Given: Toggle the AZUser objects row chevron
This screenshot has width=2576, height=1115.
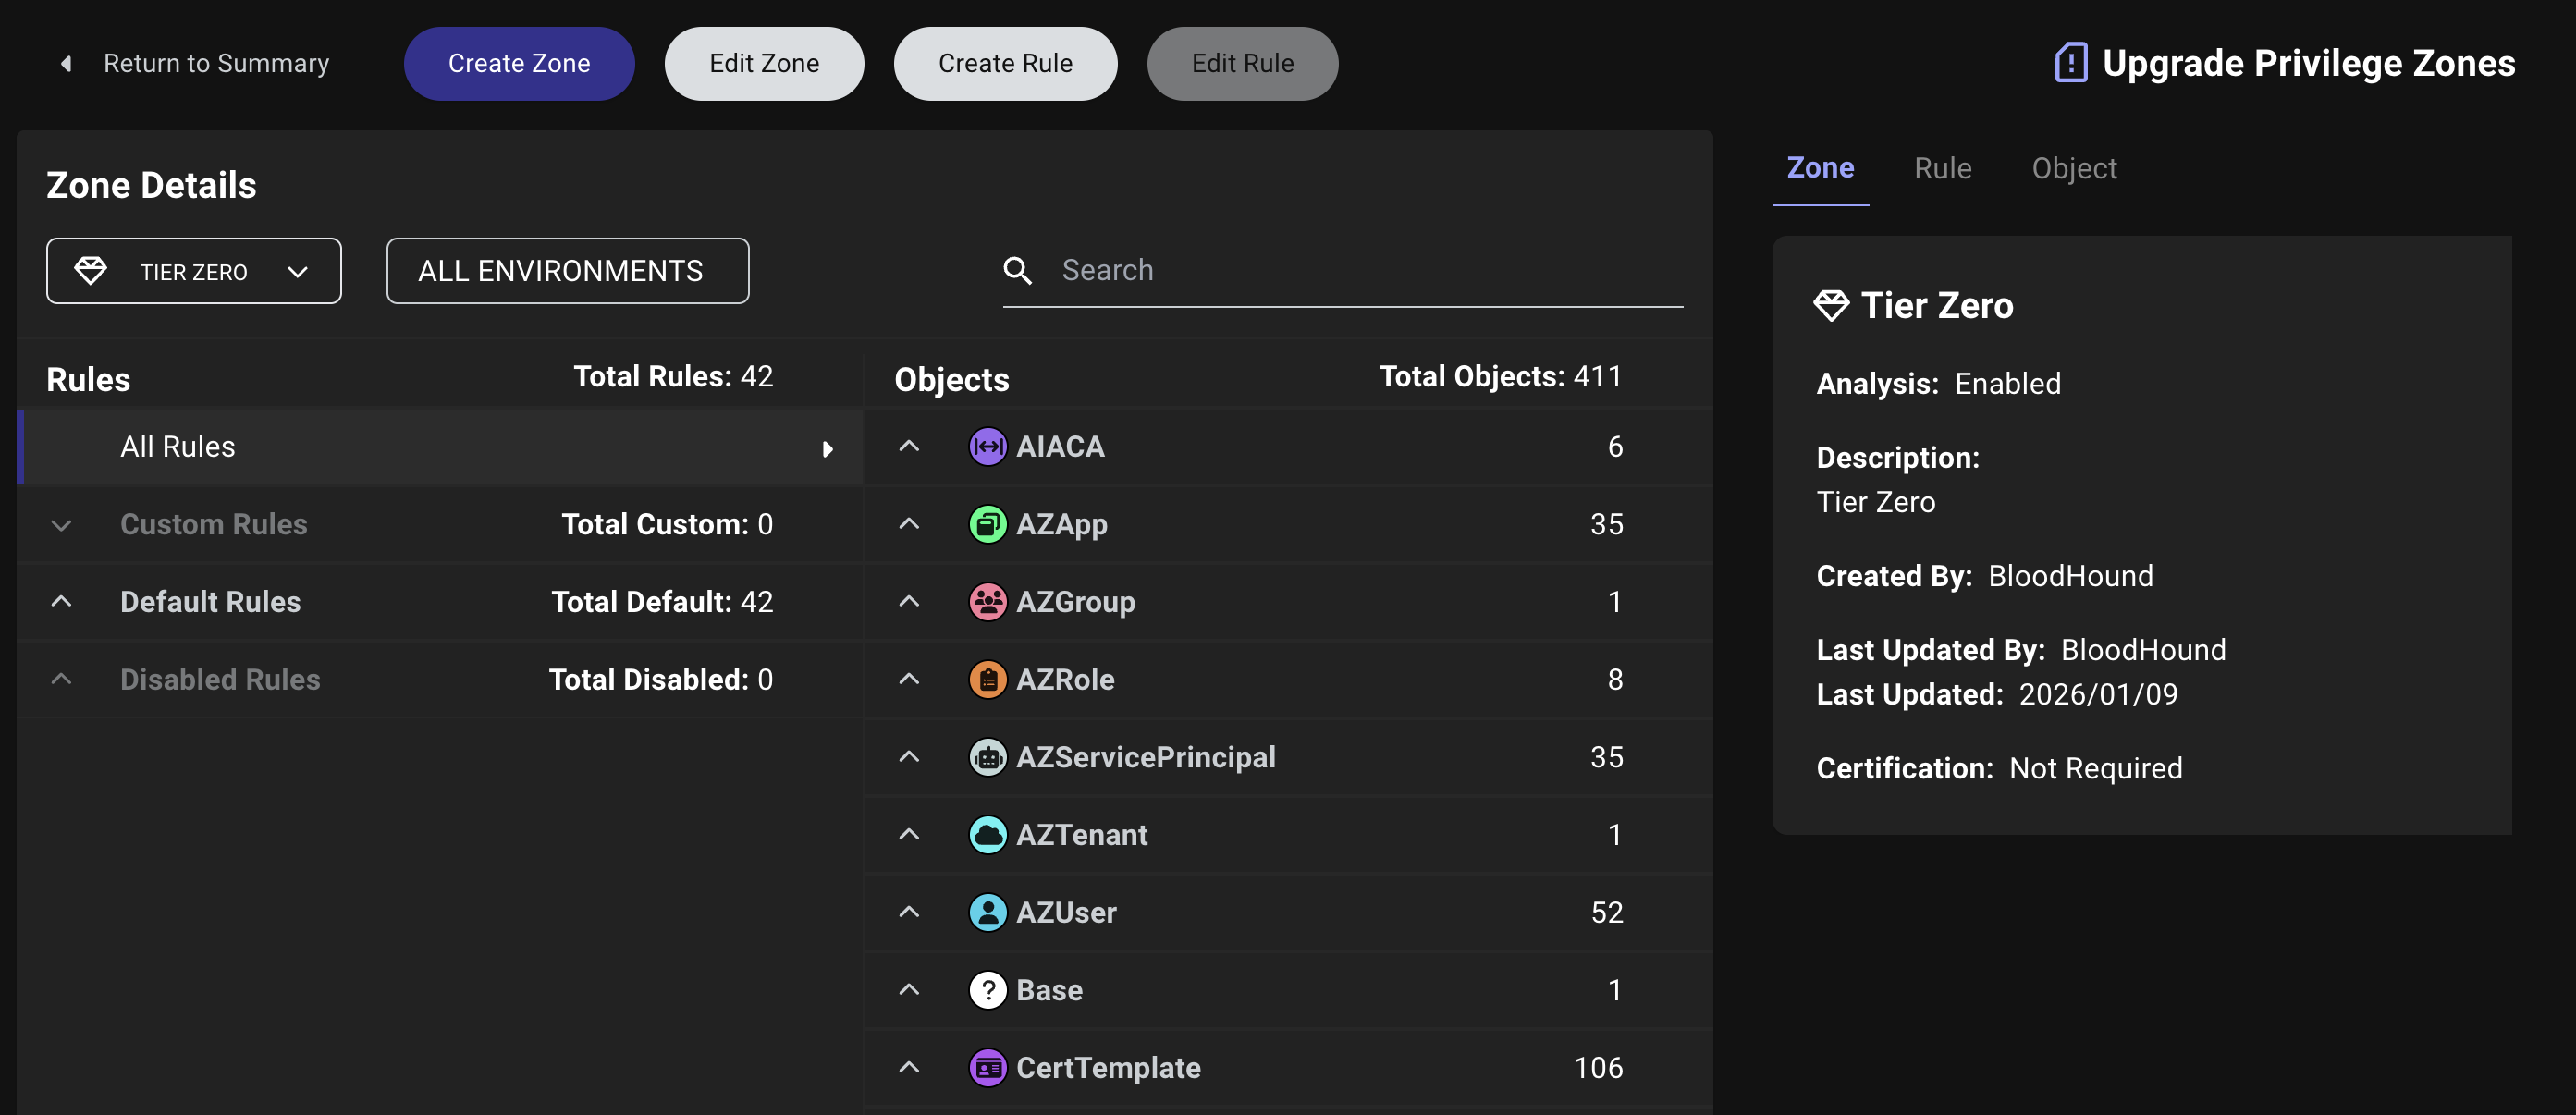Looking at the screenshot, I should [908, 912].
